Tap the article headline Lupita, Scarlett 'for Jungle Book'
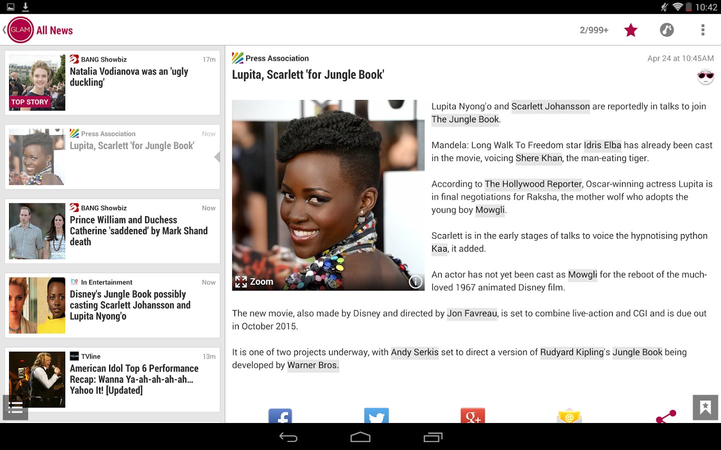The image size is (721, 450). (x=308, y=75)
